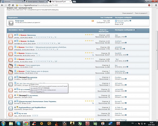The image size is (158, 126).
Task: Open last post arrow beside winterk080
Action: pyautogui.click(x=126, y=91)
